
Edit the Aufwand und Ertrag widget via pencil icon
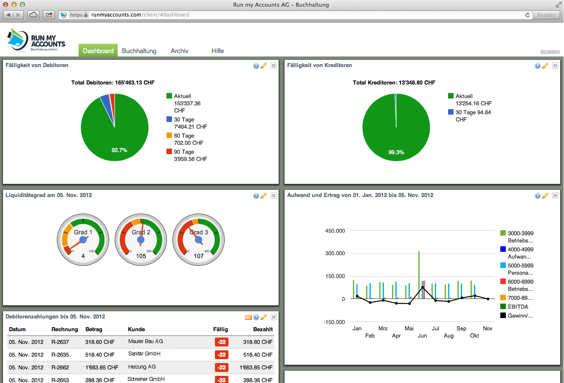coord(546,195)
